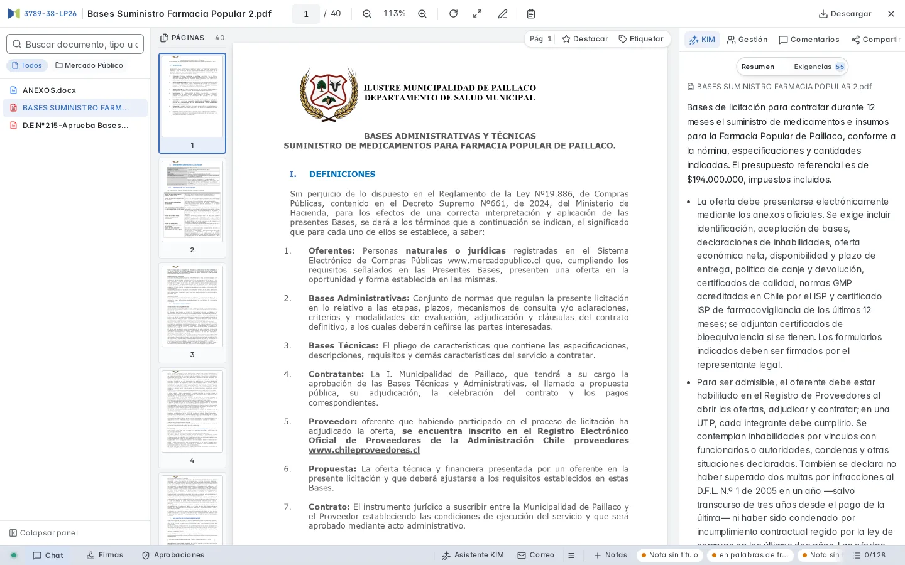This screenshot has height=565, width=905.
Task: Open Chat in bottom bar
Action: click(48, 556)
